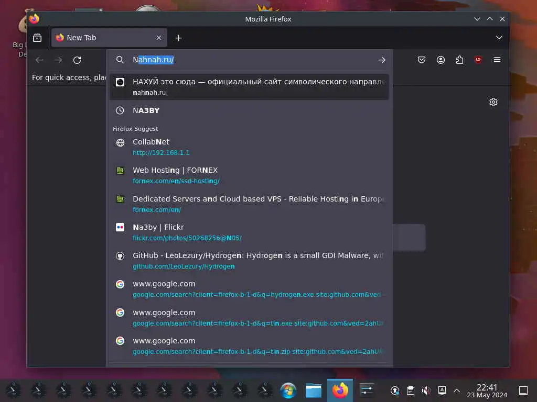Click the Go arrow in address bar
This screenshot has width=537, height=402.
(382, 60)
